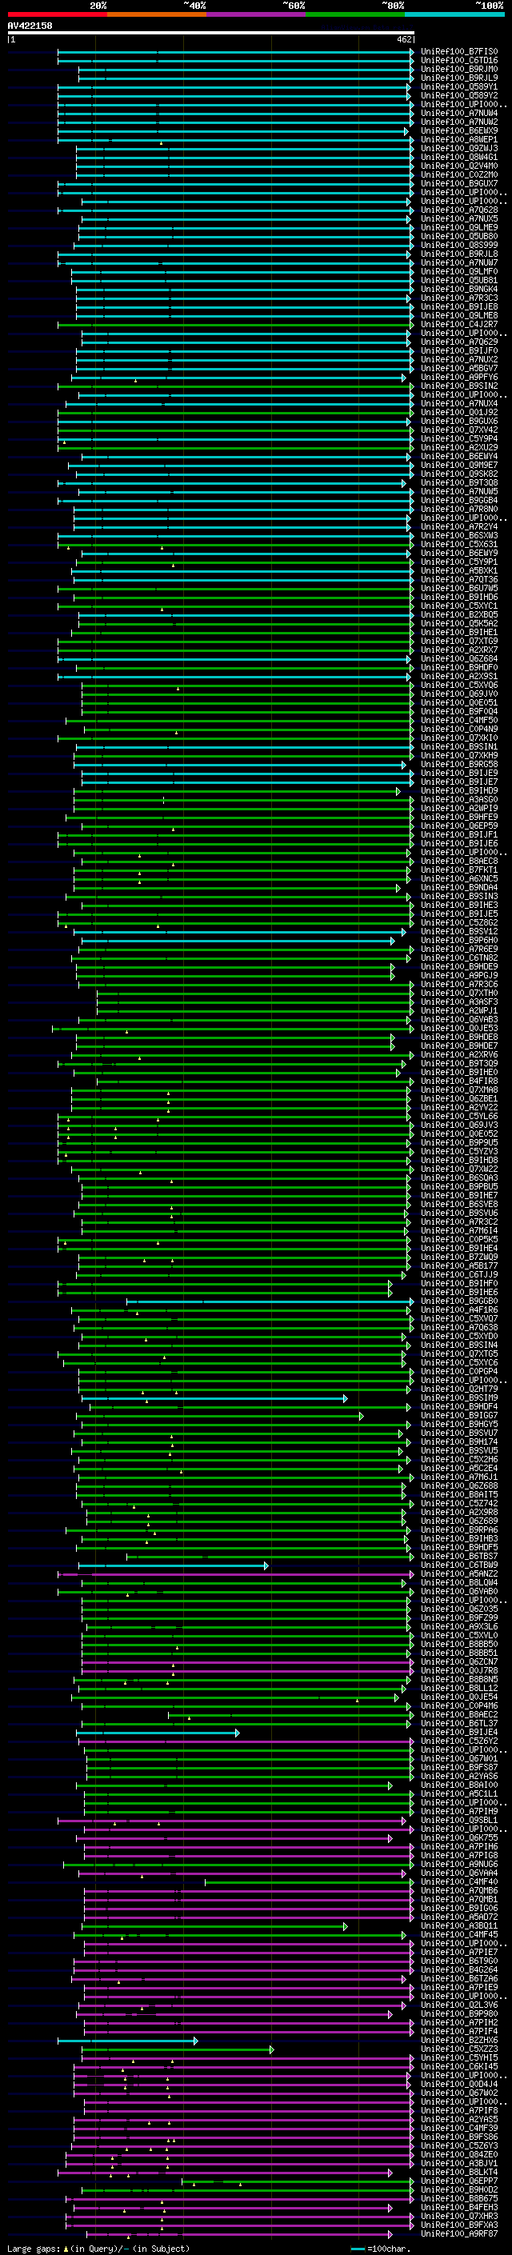Select the UniRef100_B9HDE9 label
Screen dimensions: 512x2255
[x=459, y=966]
